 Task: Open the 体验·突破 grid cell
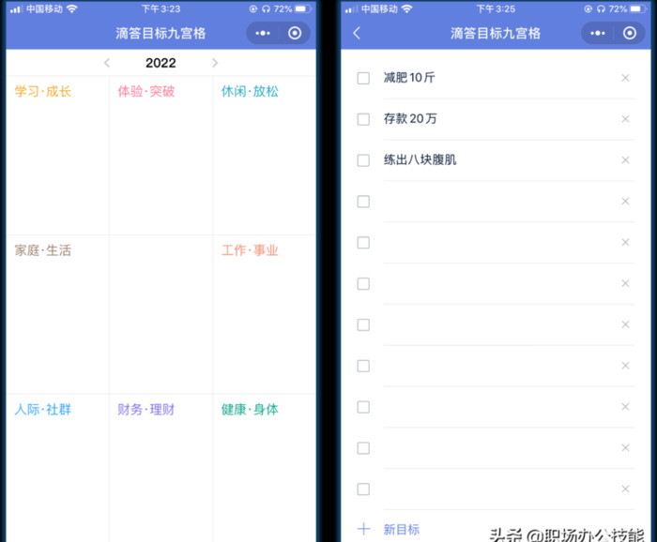point(160,156)
